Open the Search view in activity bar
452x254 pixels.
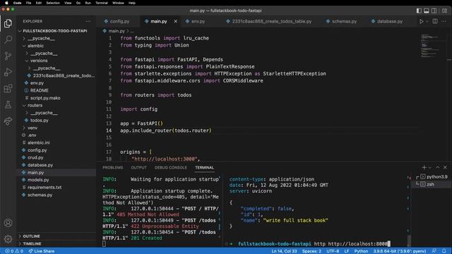coord(8,40)
